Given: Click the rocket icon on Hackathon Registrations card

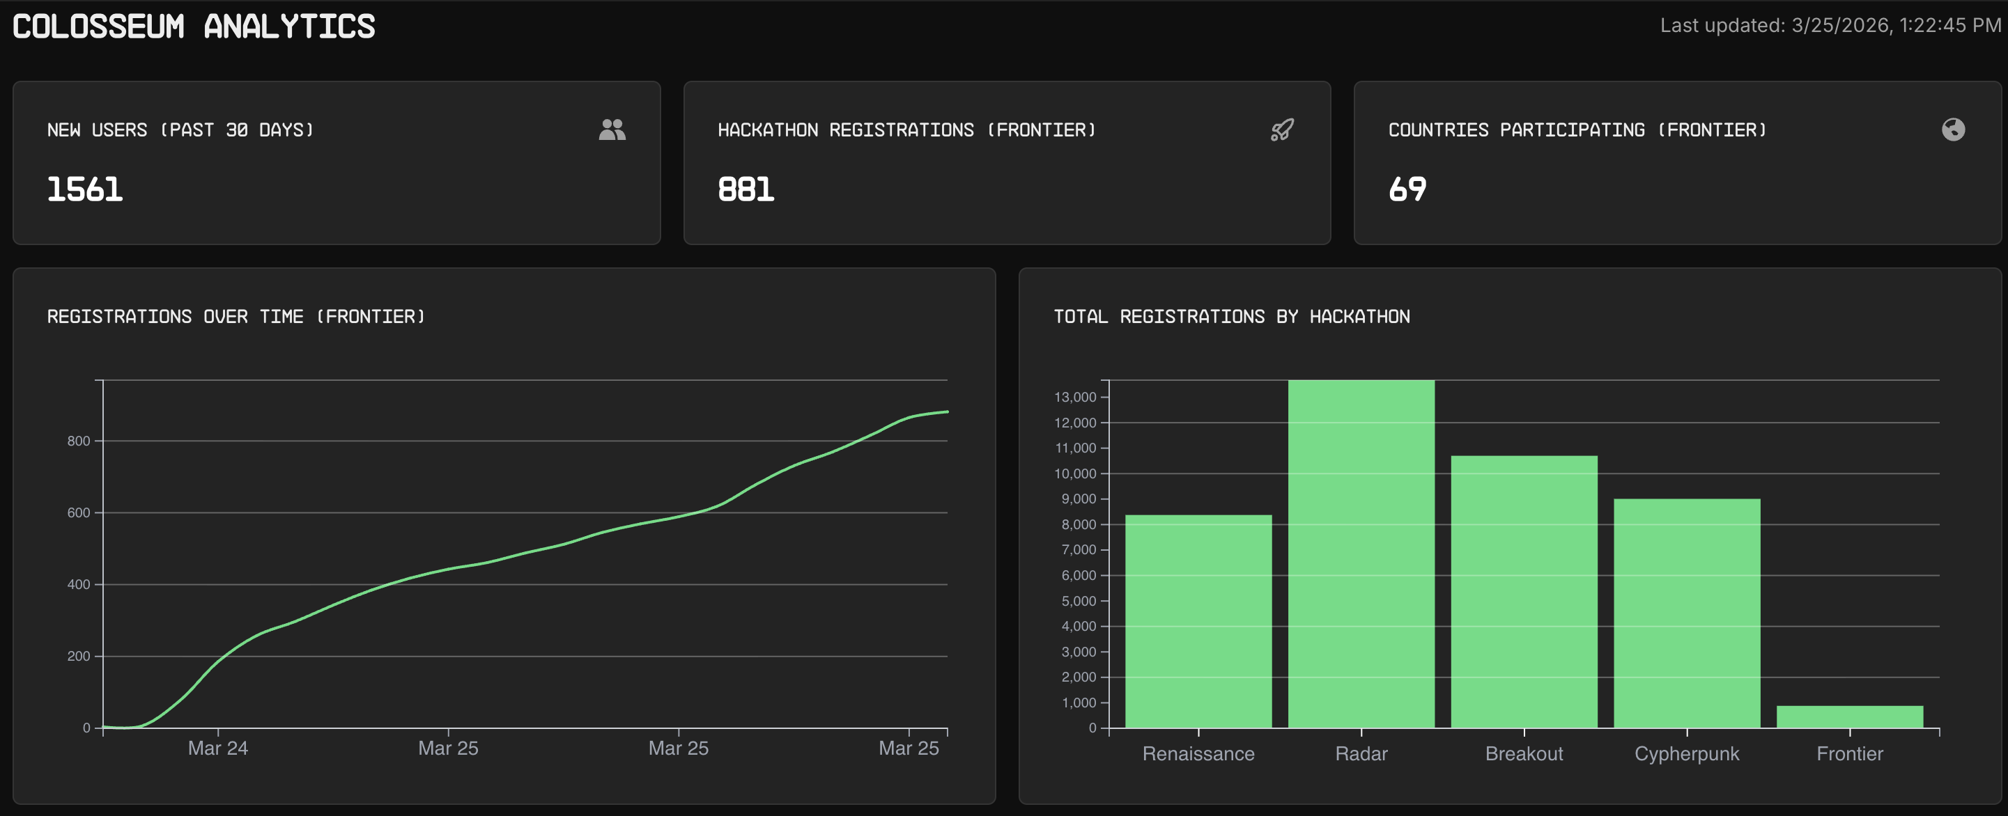Looking at the screenshot, I should click(1282, 130).
